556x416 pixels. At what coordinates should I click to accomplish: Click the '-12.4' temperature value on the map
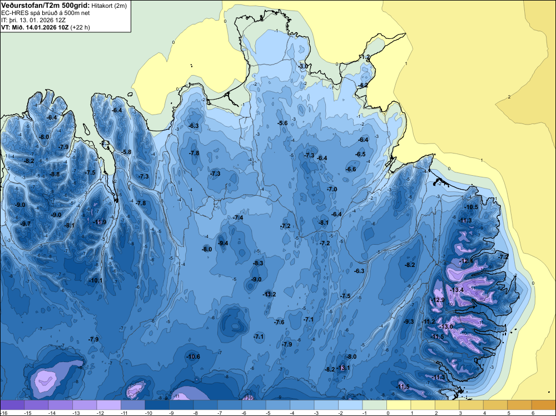pyautogui.click(x=466, y=261)
